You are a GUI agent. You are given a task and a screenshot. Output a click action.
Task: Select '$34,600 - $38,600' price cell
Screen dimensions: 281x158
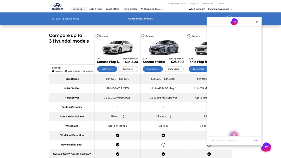[118, 79]
